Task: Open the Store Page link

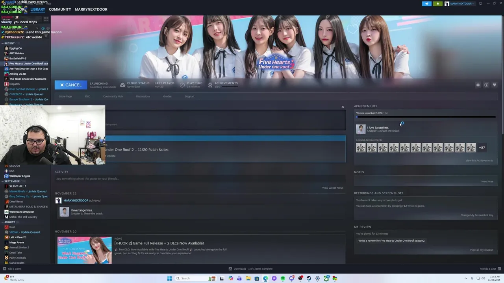Action: (65, 96)
